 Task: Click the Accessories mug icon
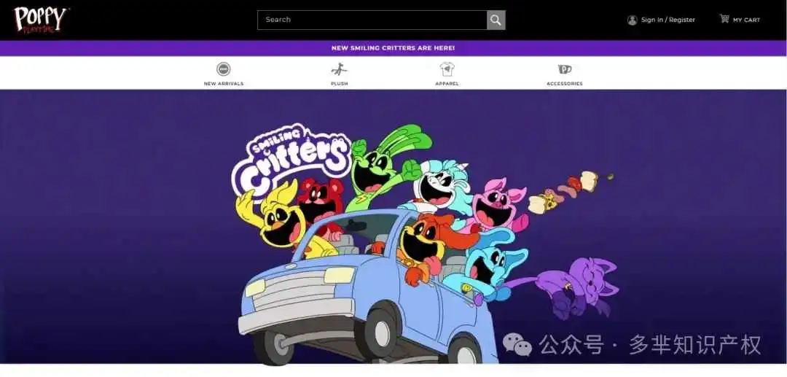(x=565, y=69)
